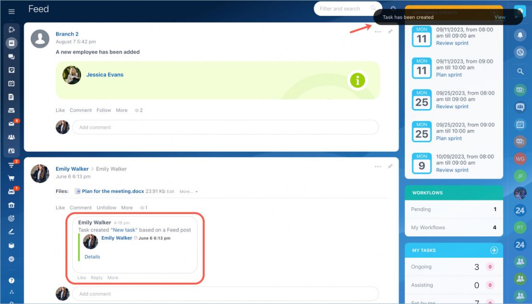Open the hamburger main menu

pos(12,11)
